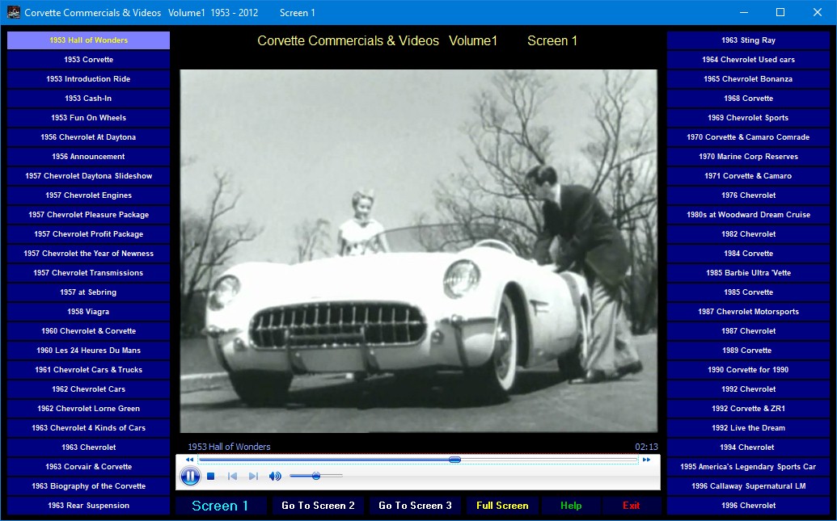837x521 pixels.
Task: Stop the video with the square button
Action: click(211, 477)
